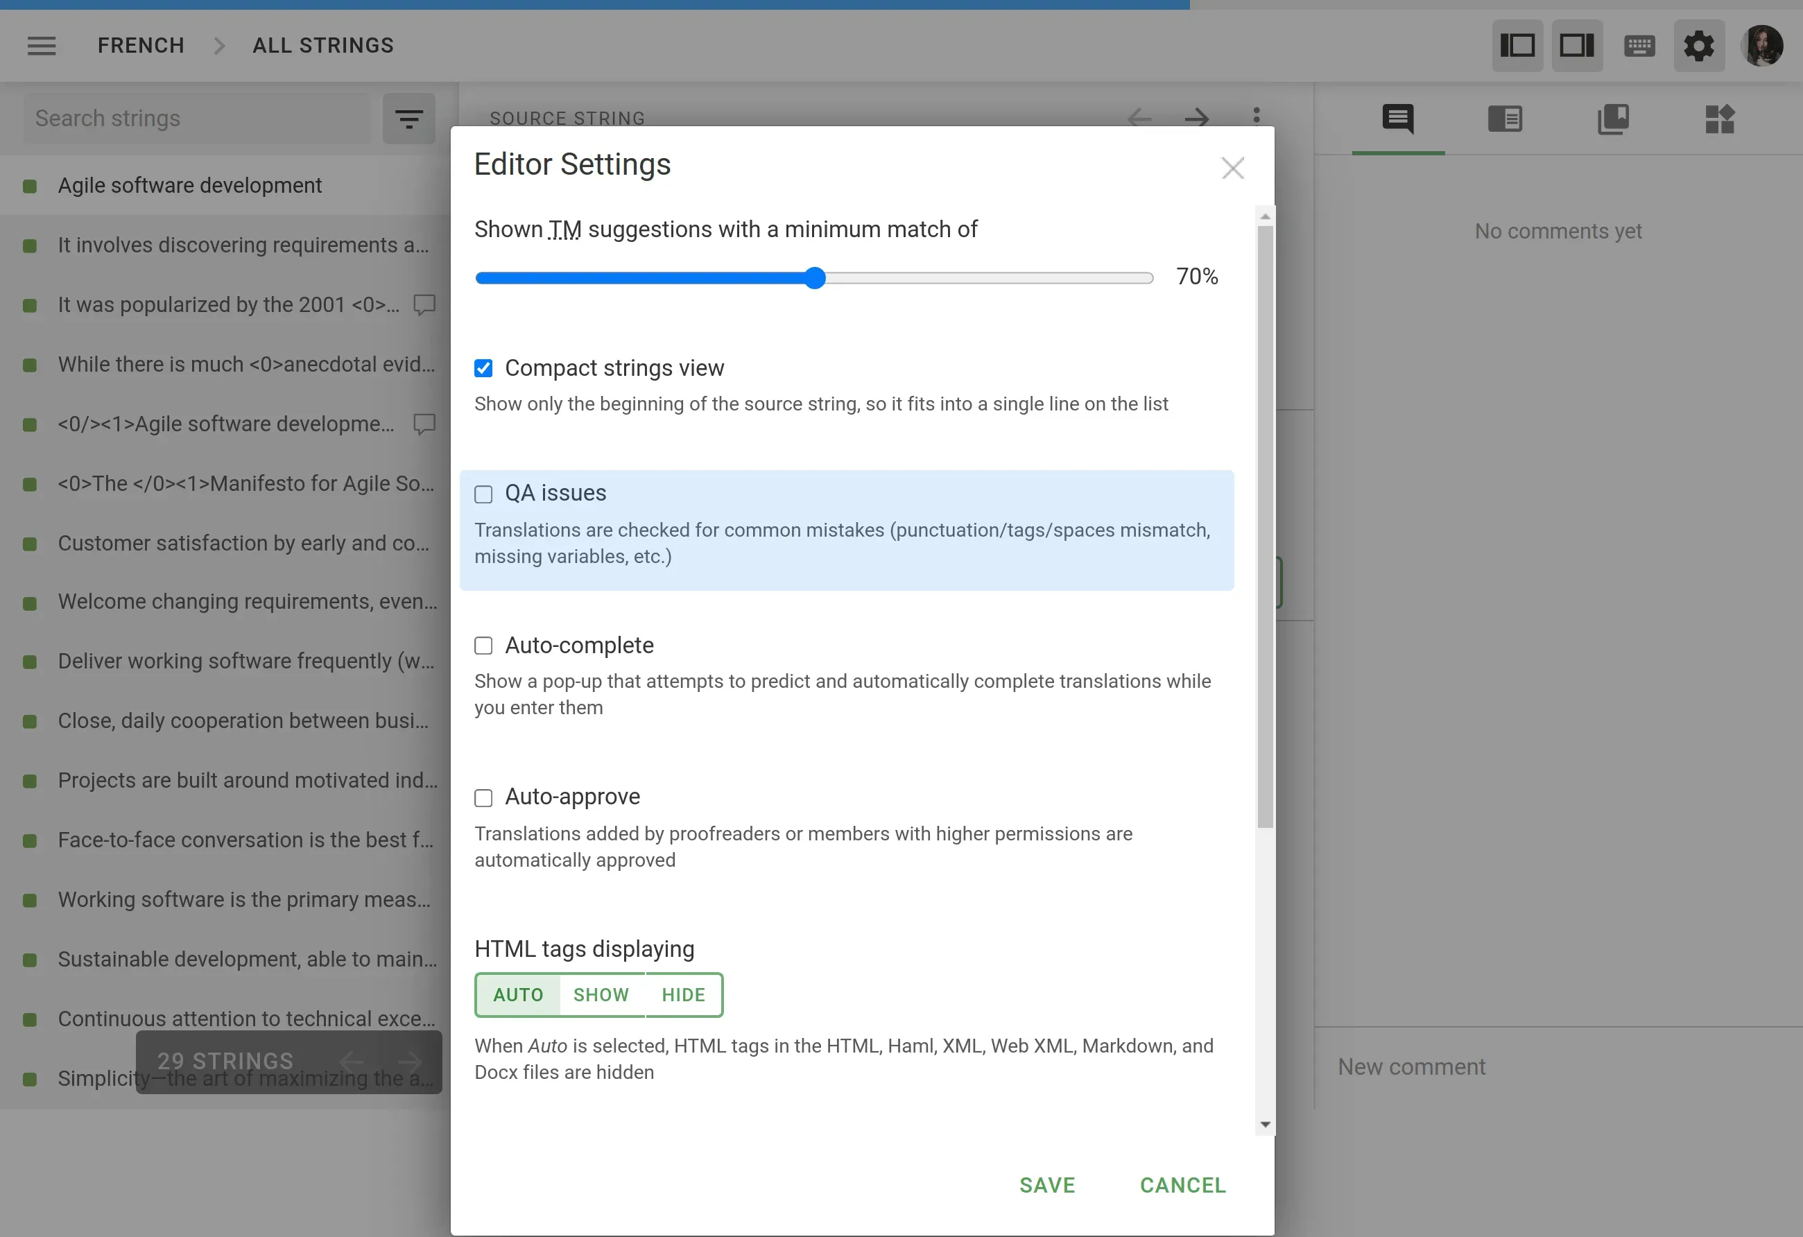Enable the Auto-approve setting
The image size is (1803, 1237).
(x=483, y=797)
